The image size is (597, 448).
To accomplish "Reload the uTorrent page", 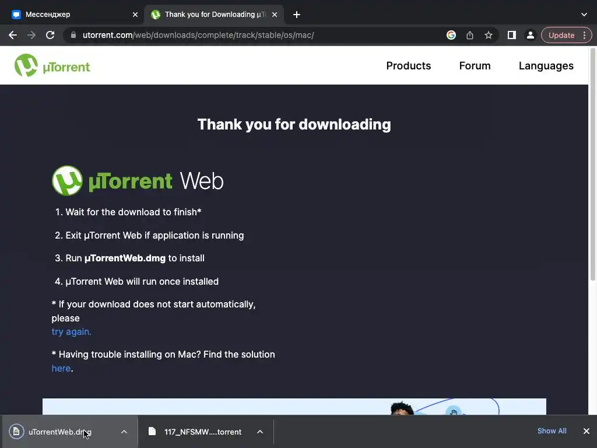I will (x=50, y=35).
